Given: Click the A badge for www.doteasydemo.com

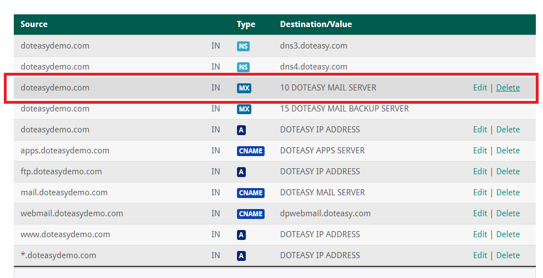Looking at the screenshot, I should pyautogui.click(x=241, y=235).
